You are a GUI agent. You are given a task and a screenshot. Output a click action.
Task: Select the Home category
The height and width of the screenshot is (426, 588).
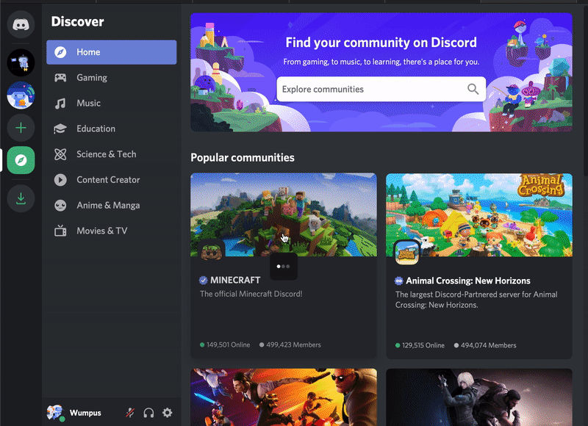pyautogui.click(x=112, y=52)
